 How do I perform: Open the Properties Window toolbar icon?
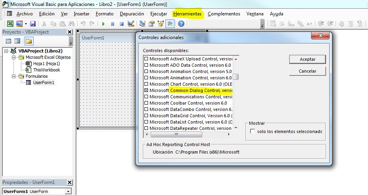click(x=152, y=24)
